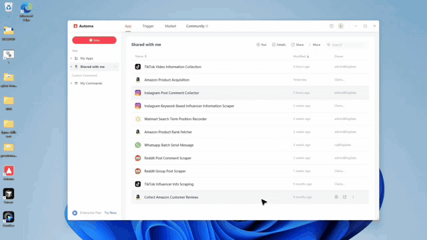427x240 pixels.
Task: Click the TikTok icon for Video Information Collection
Action: pyautogui.click(x=138, y=67)
